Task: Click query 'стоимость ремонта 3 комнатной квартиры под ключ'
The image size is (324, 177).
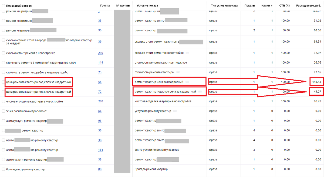Action: tap(41, 63)
